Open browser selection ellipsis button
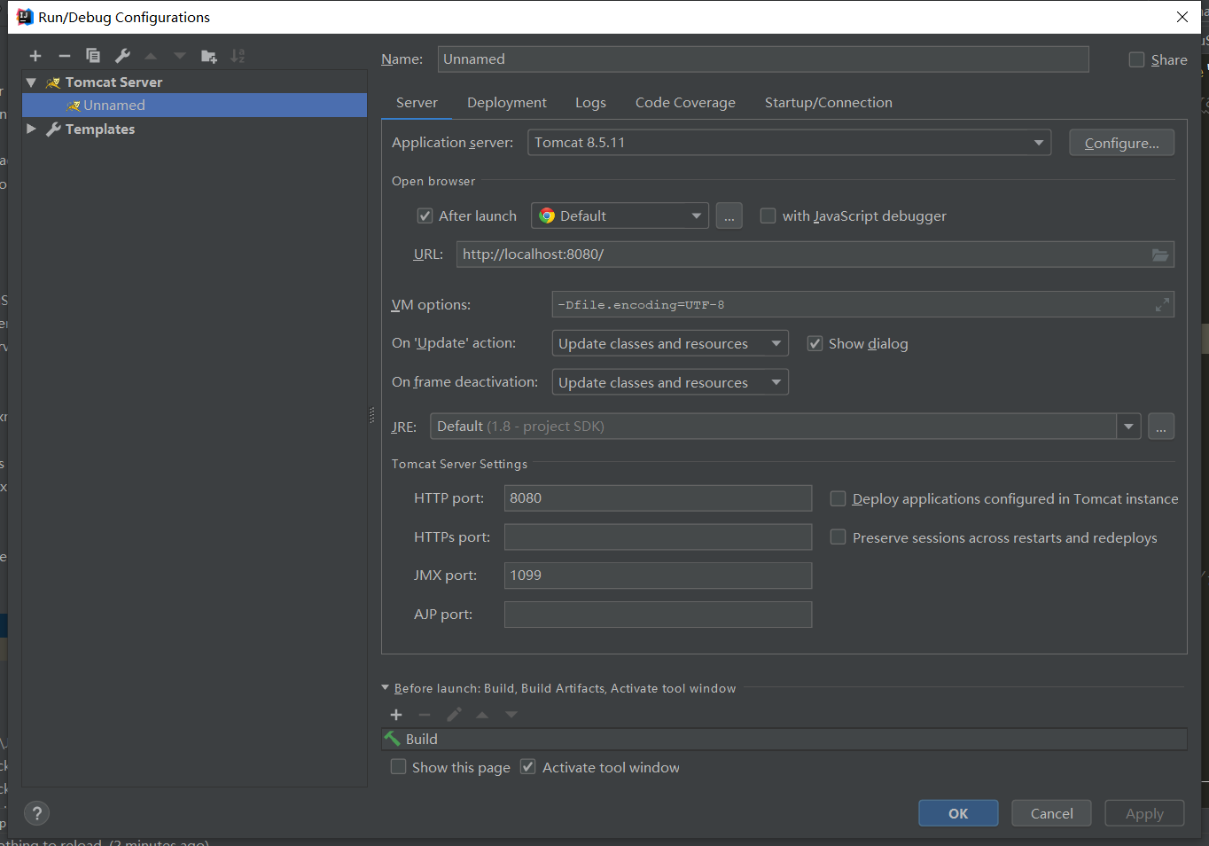The width and height of the screenshot is (1209, 846). click(x=729, y=215)
